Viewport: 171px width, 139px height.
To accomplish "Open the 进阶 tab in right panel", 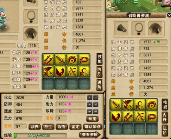I will [165, 130].
